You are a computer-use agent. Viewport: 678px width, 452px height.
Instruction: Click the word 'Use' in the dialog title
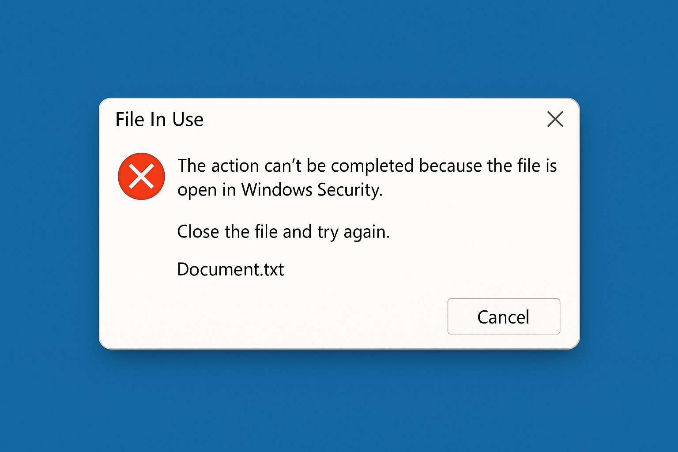[188, 120]
